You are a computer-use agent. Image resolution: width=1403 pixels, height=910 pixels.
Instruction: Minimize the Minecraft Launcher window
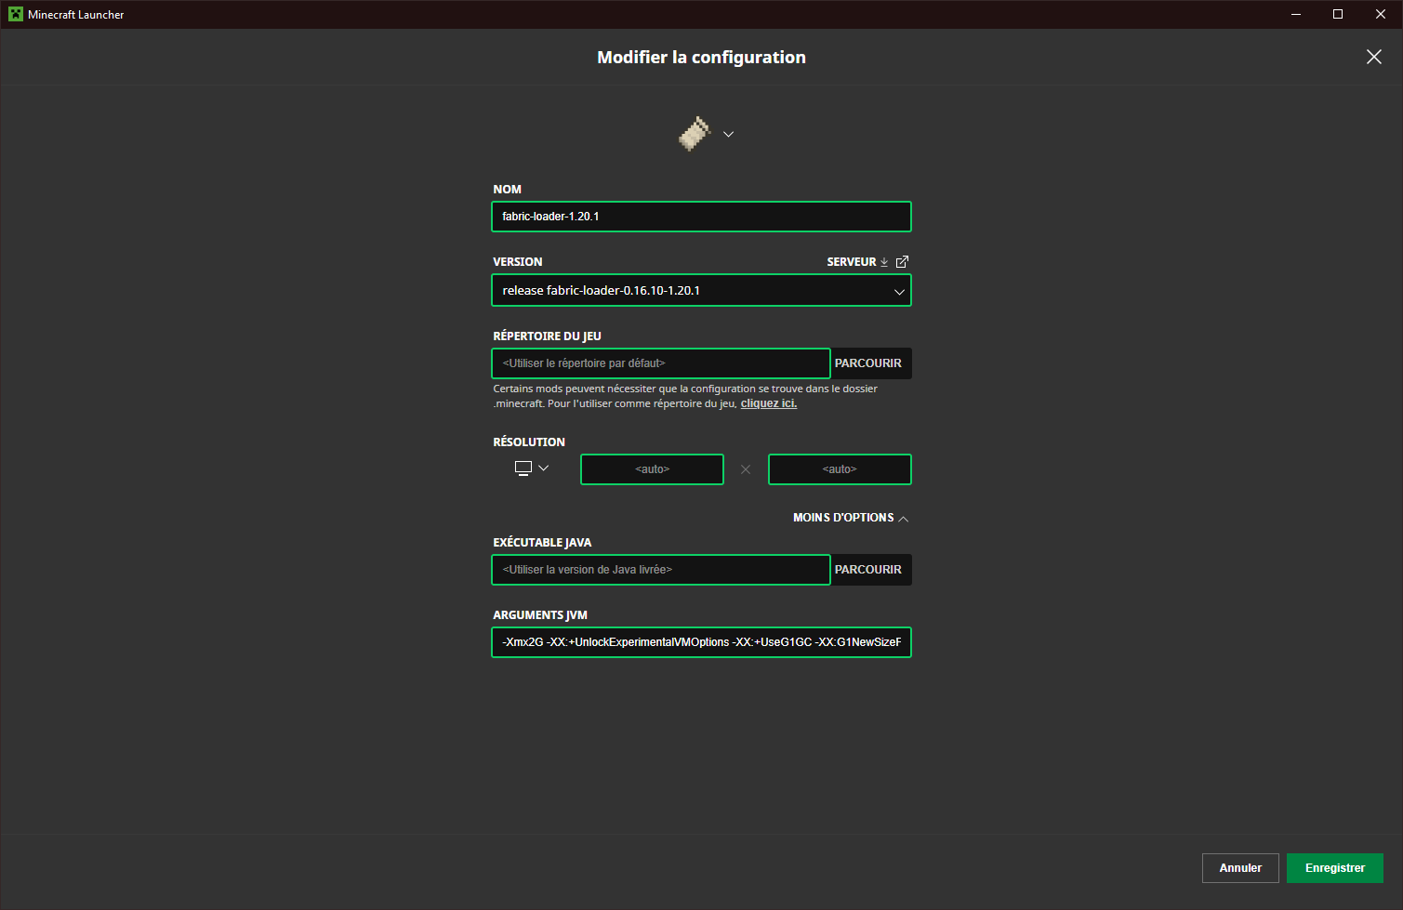(1296, 14)
